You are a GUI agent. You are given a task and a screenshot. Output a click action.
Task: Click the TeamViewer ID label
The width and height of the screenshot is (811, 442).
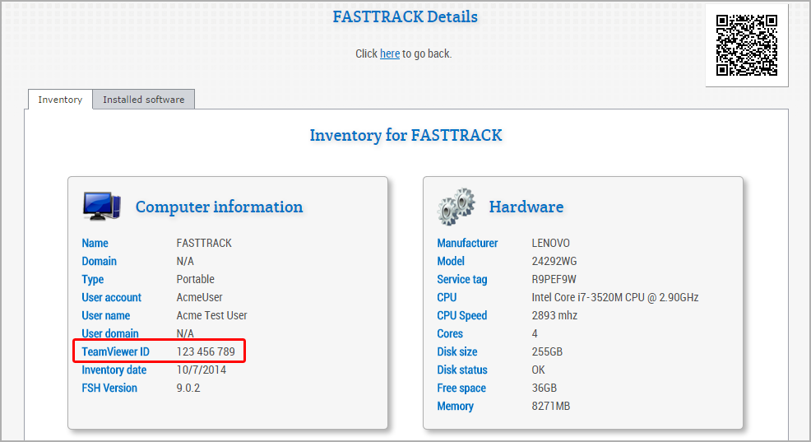click(115, 352)
